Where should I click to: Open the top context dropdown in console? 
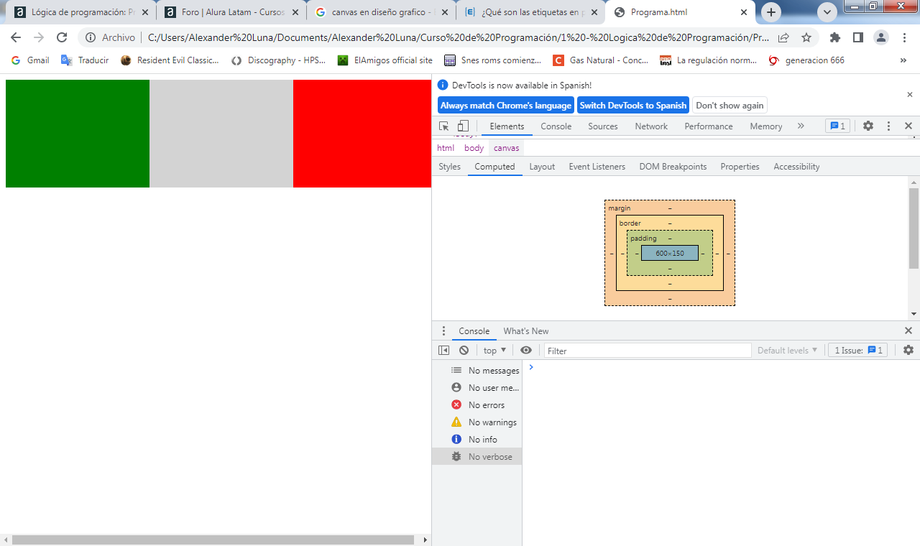pyautogui.click(x=494, y=351)
